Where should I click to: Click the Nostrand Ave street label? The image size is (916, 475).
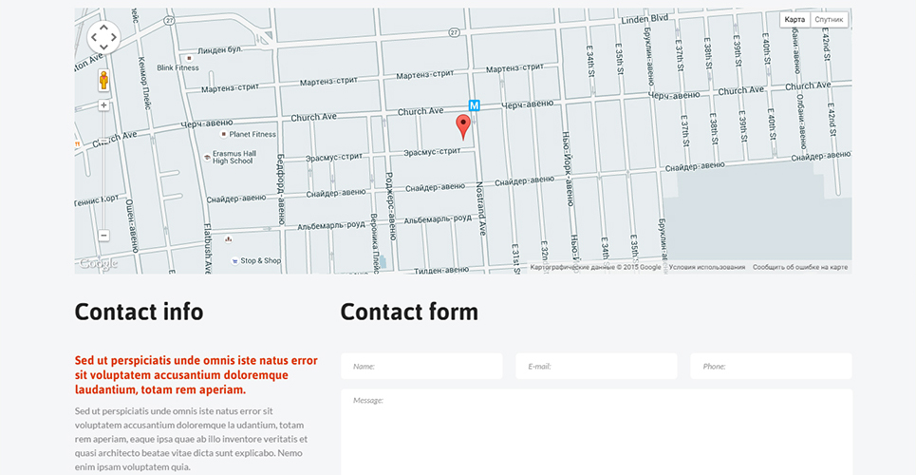pos(480,208)
